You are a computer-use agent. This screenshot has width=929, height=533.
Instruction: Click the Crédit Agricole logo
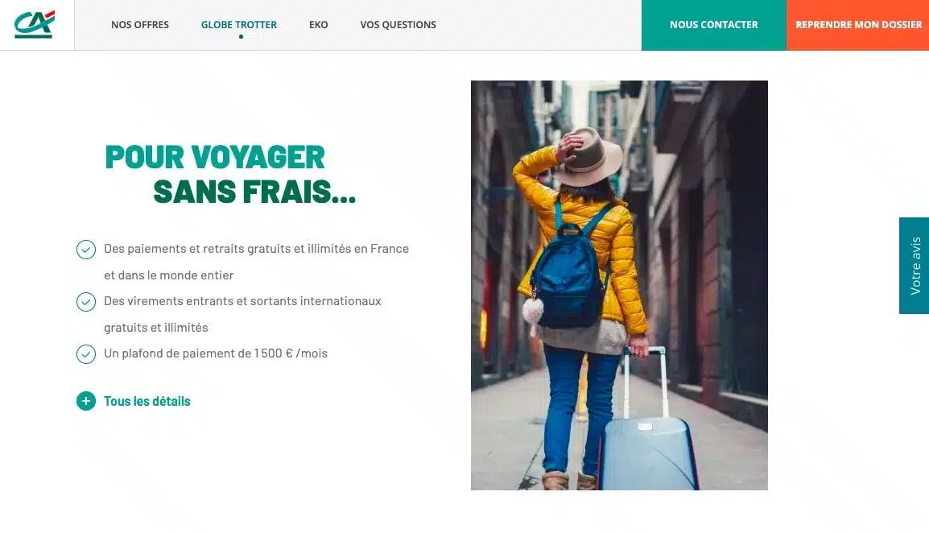(35, 24)
